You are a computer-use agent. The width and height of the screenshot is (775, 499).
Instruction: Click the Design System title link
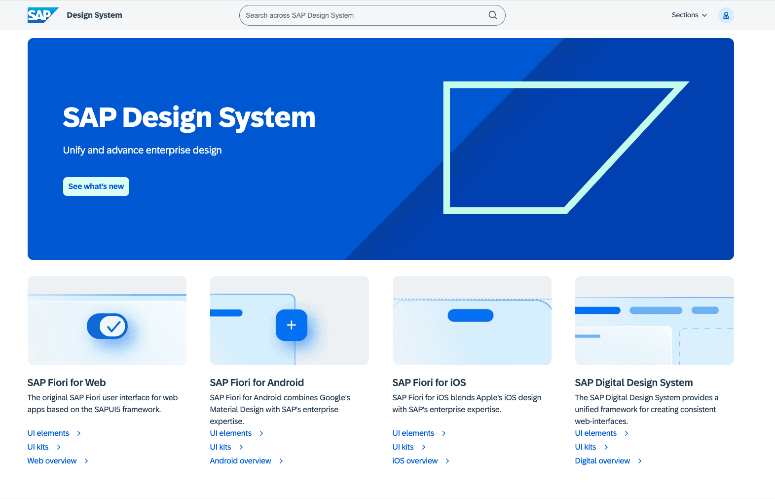point(95,15)
